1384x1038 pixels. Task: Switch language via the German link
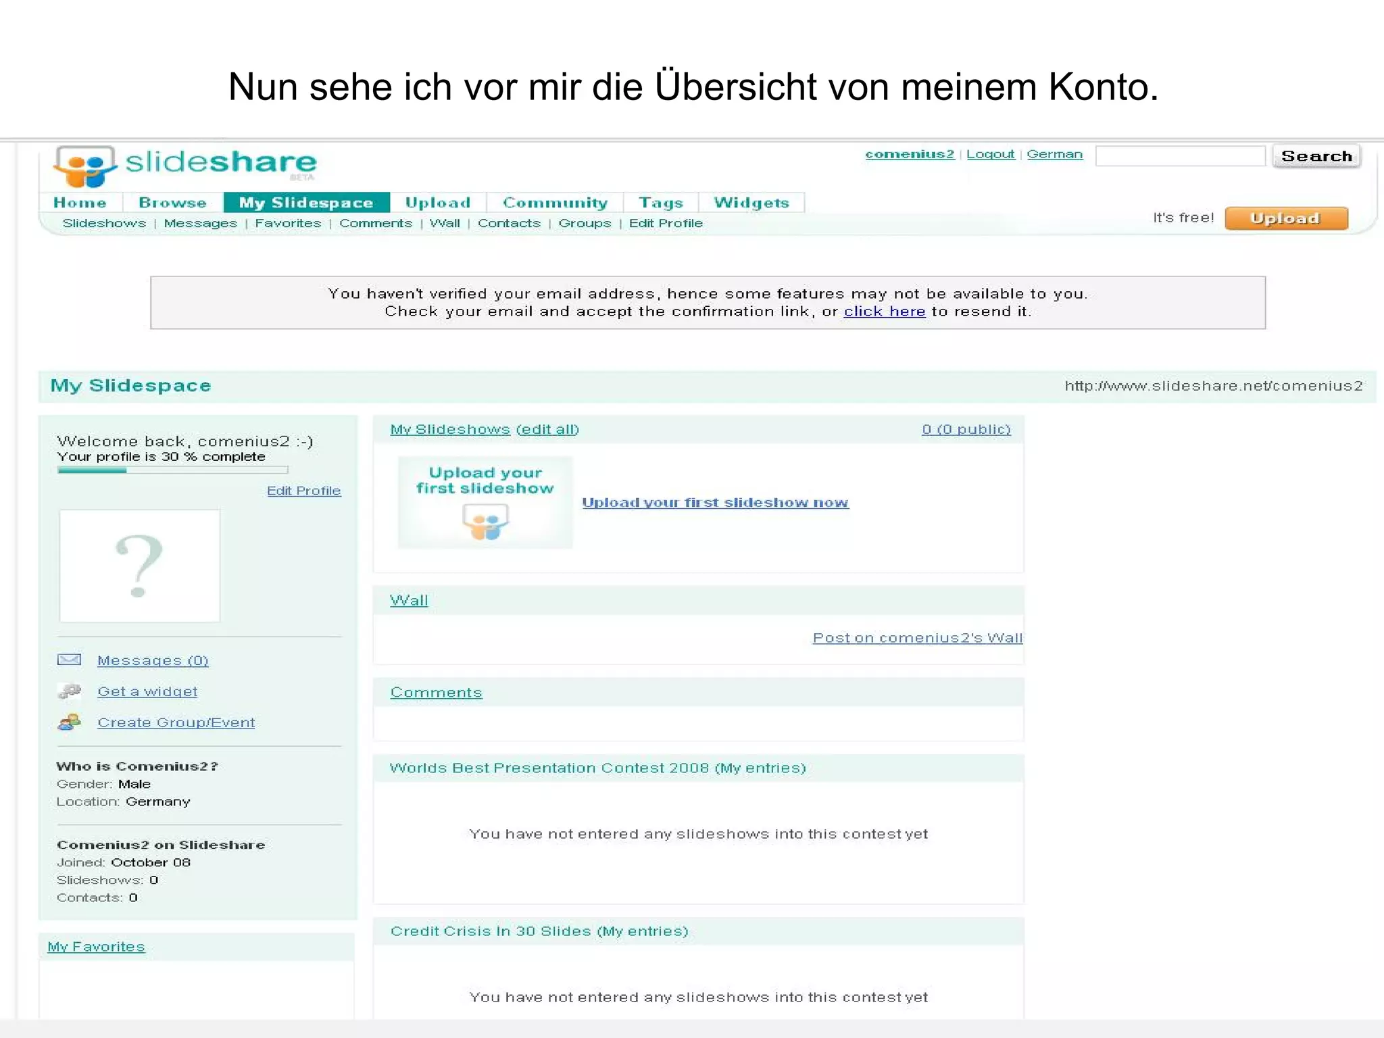1054,154
